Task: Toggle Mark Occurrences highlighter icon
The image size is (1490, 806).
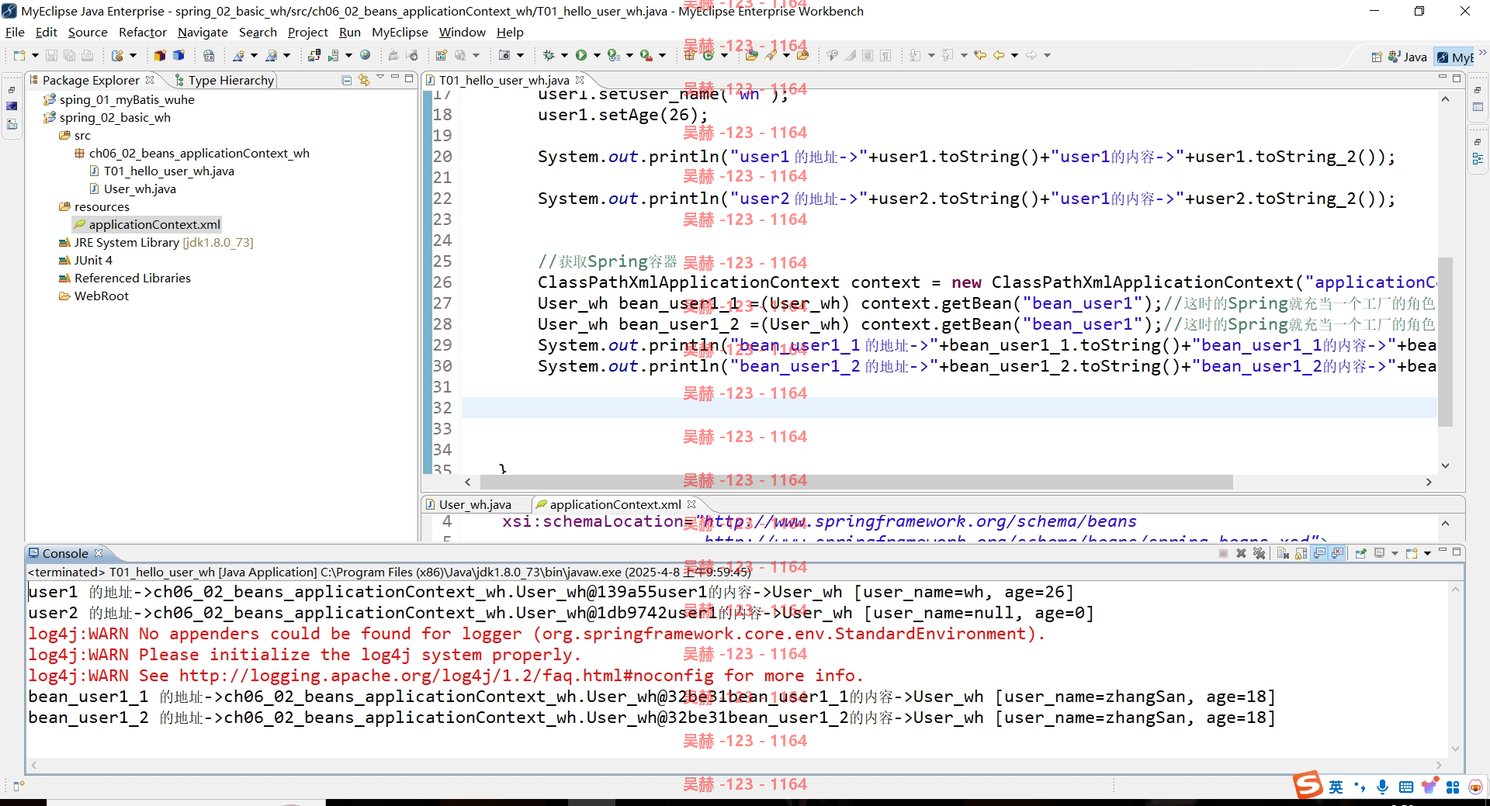Action: click(x=850, y=55)
